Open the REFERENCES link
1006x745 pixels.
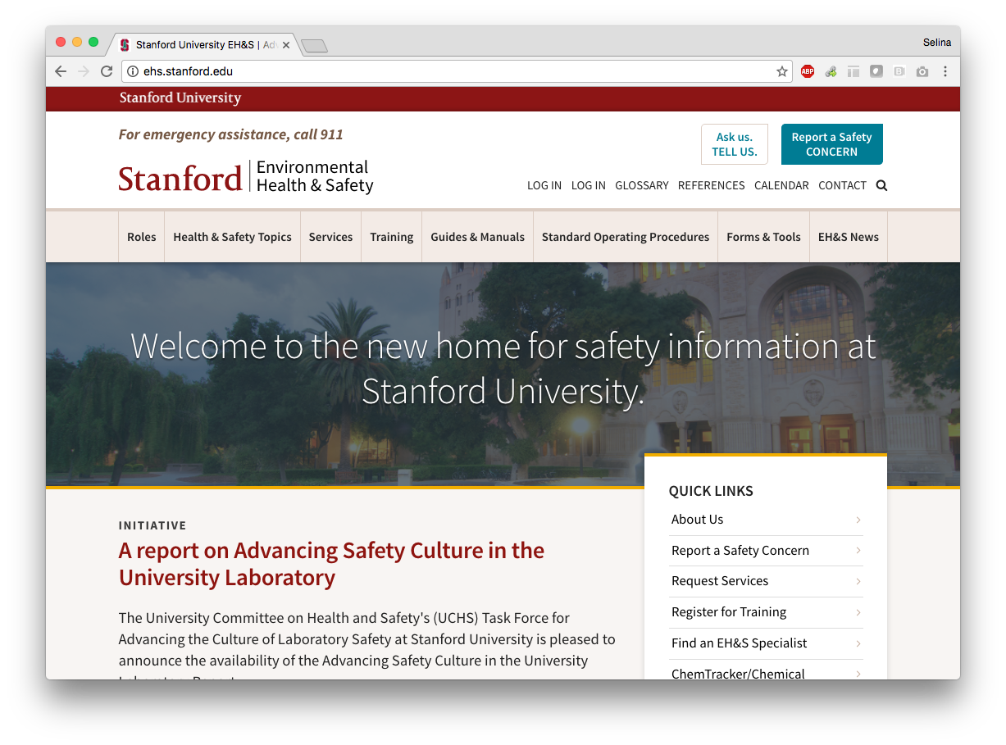coord(712,185)
